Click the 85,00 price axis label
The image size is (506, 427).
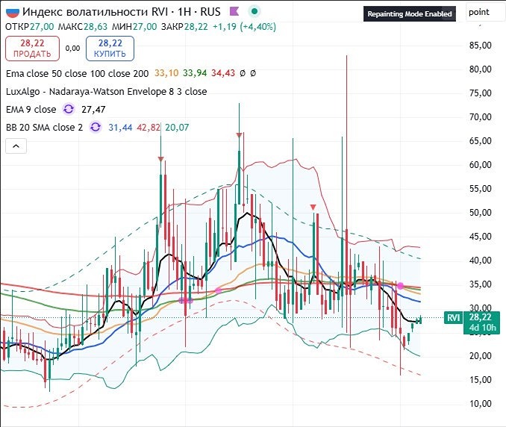tap(480, 46)
